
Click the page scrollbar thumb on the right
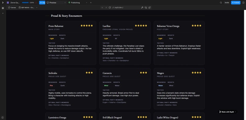pyautogui.click(x=245, y=65)
